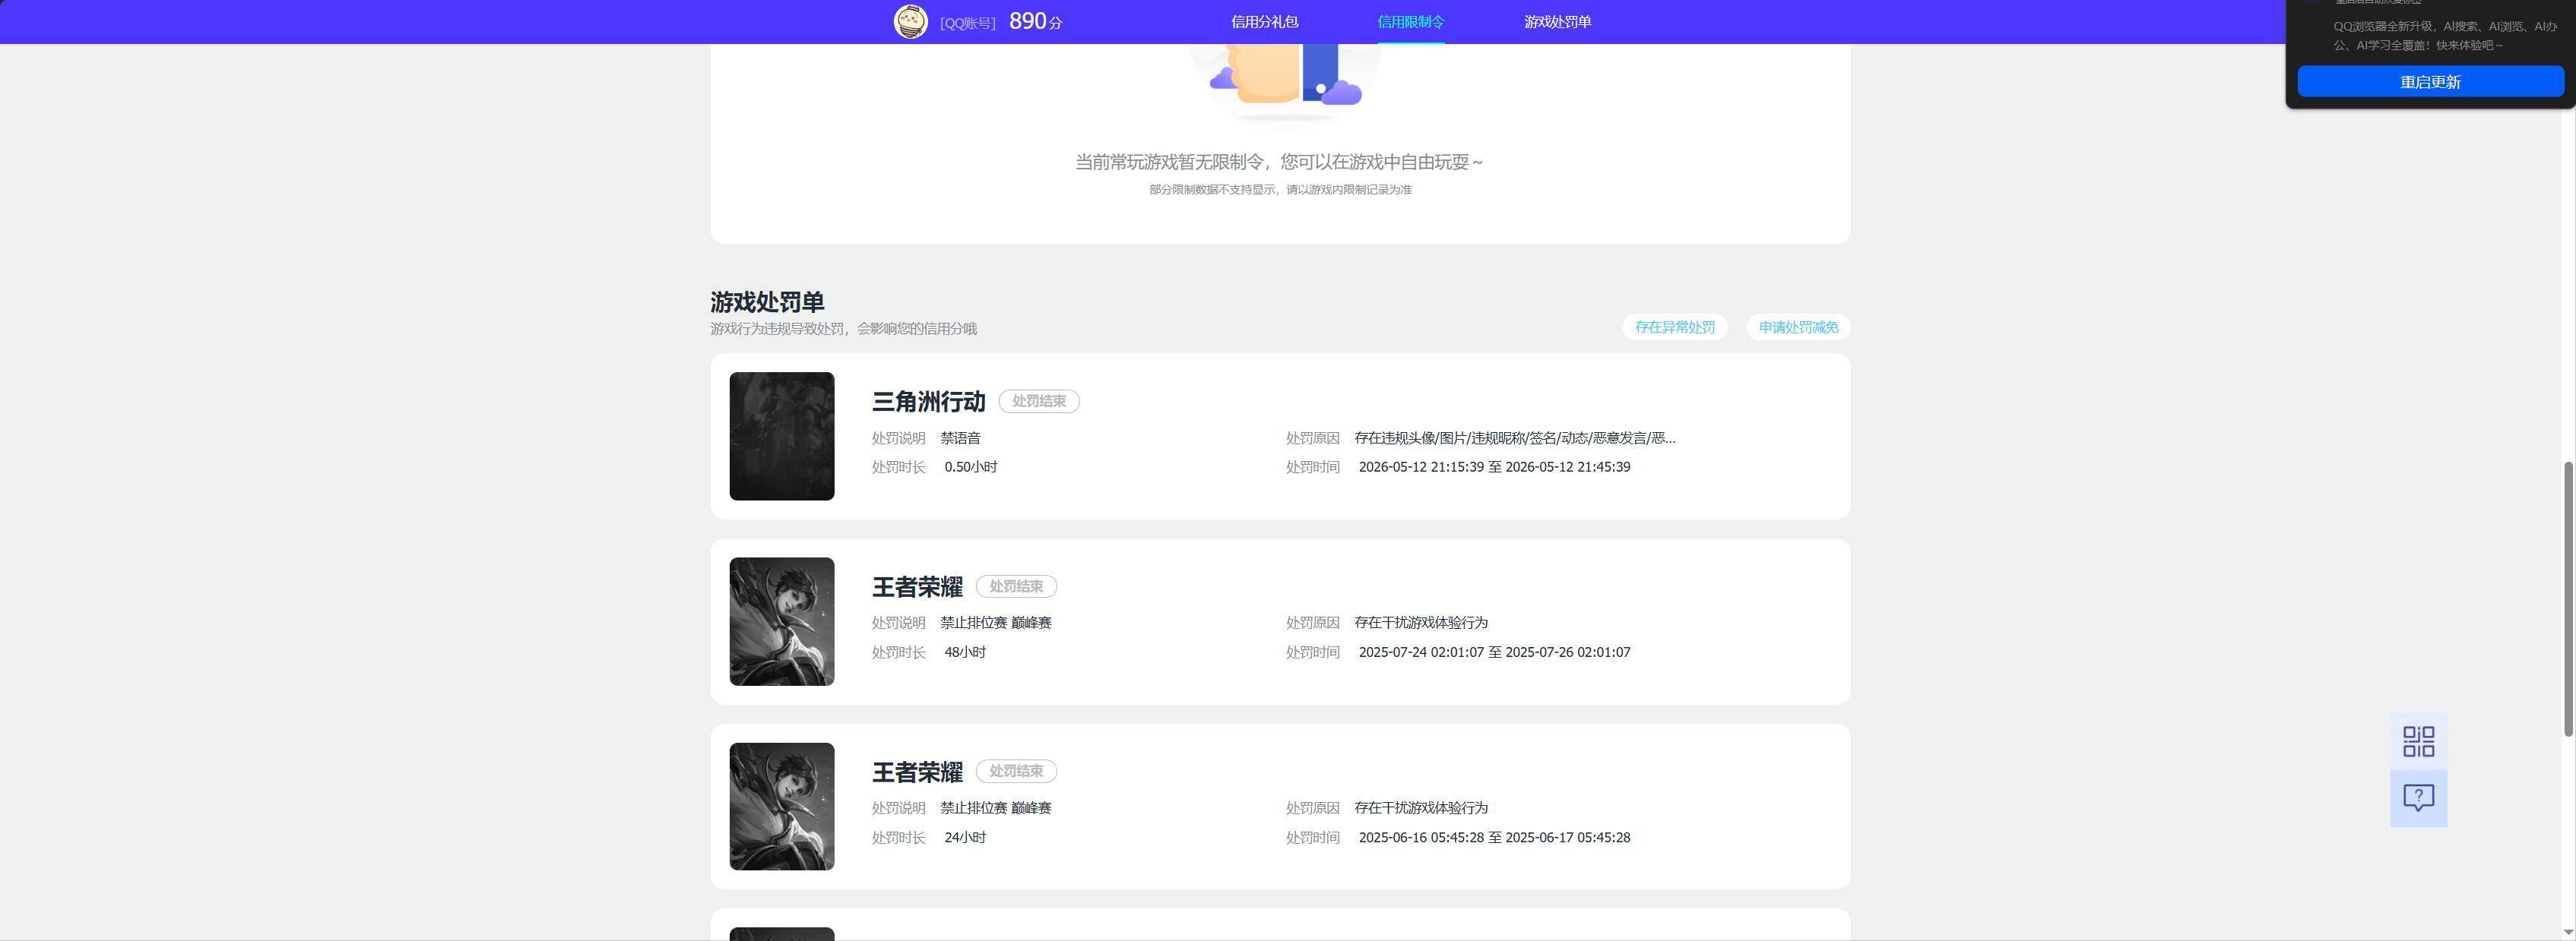Open the QR code icon on the right
Viewport: 2576px width, 941px height.
pos(2418,741)
